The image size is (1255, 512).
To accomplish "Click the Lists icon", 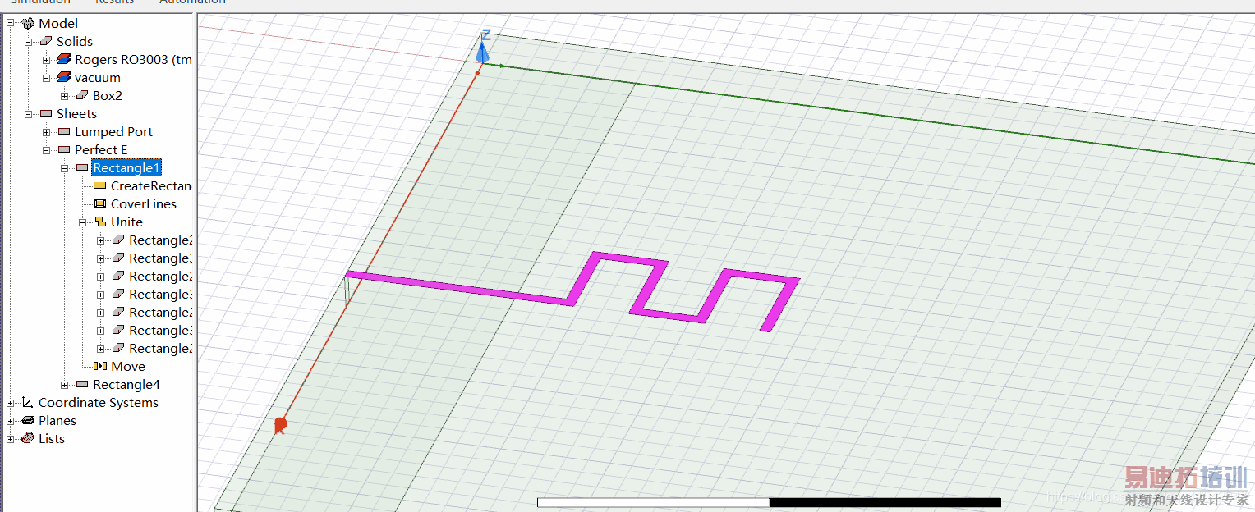I will [x=28, y=438].
